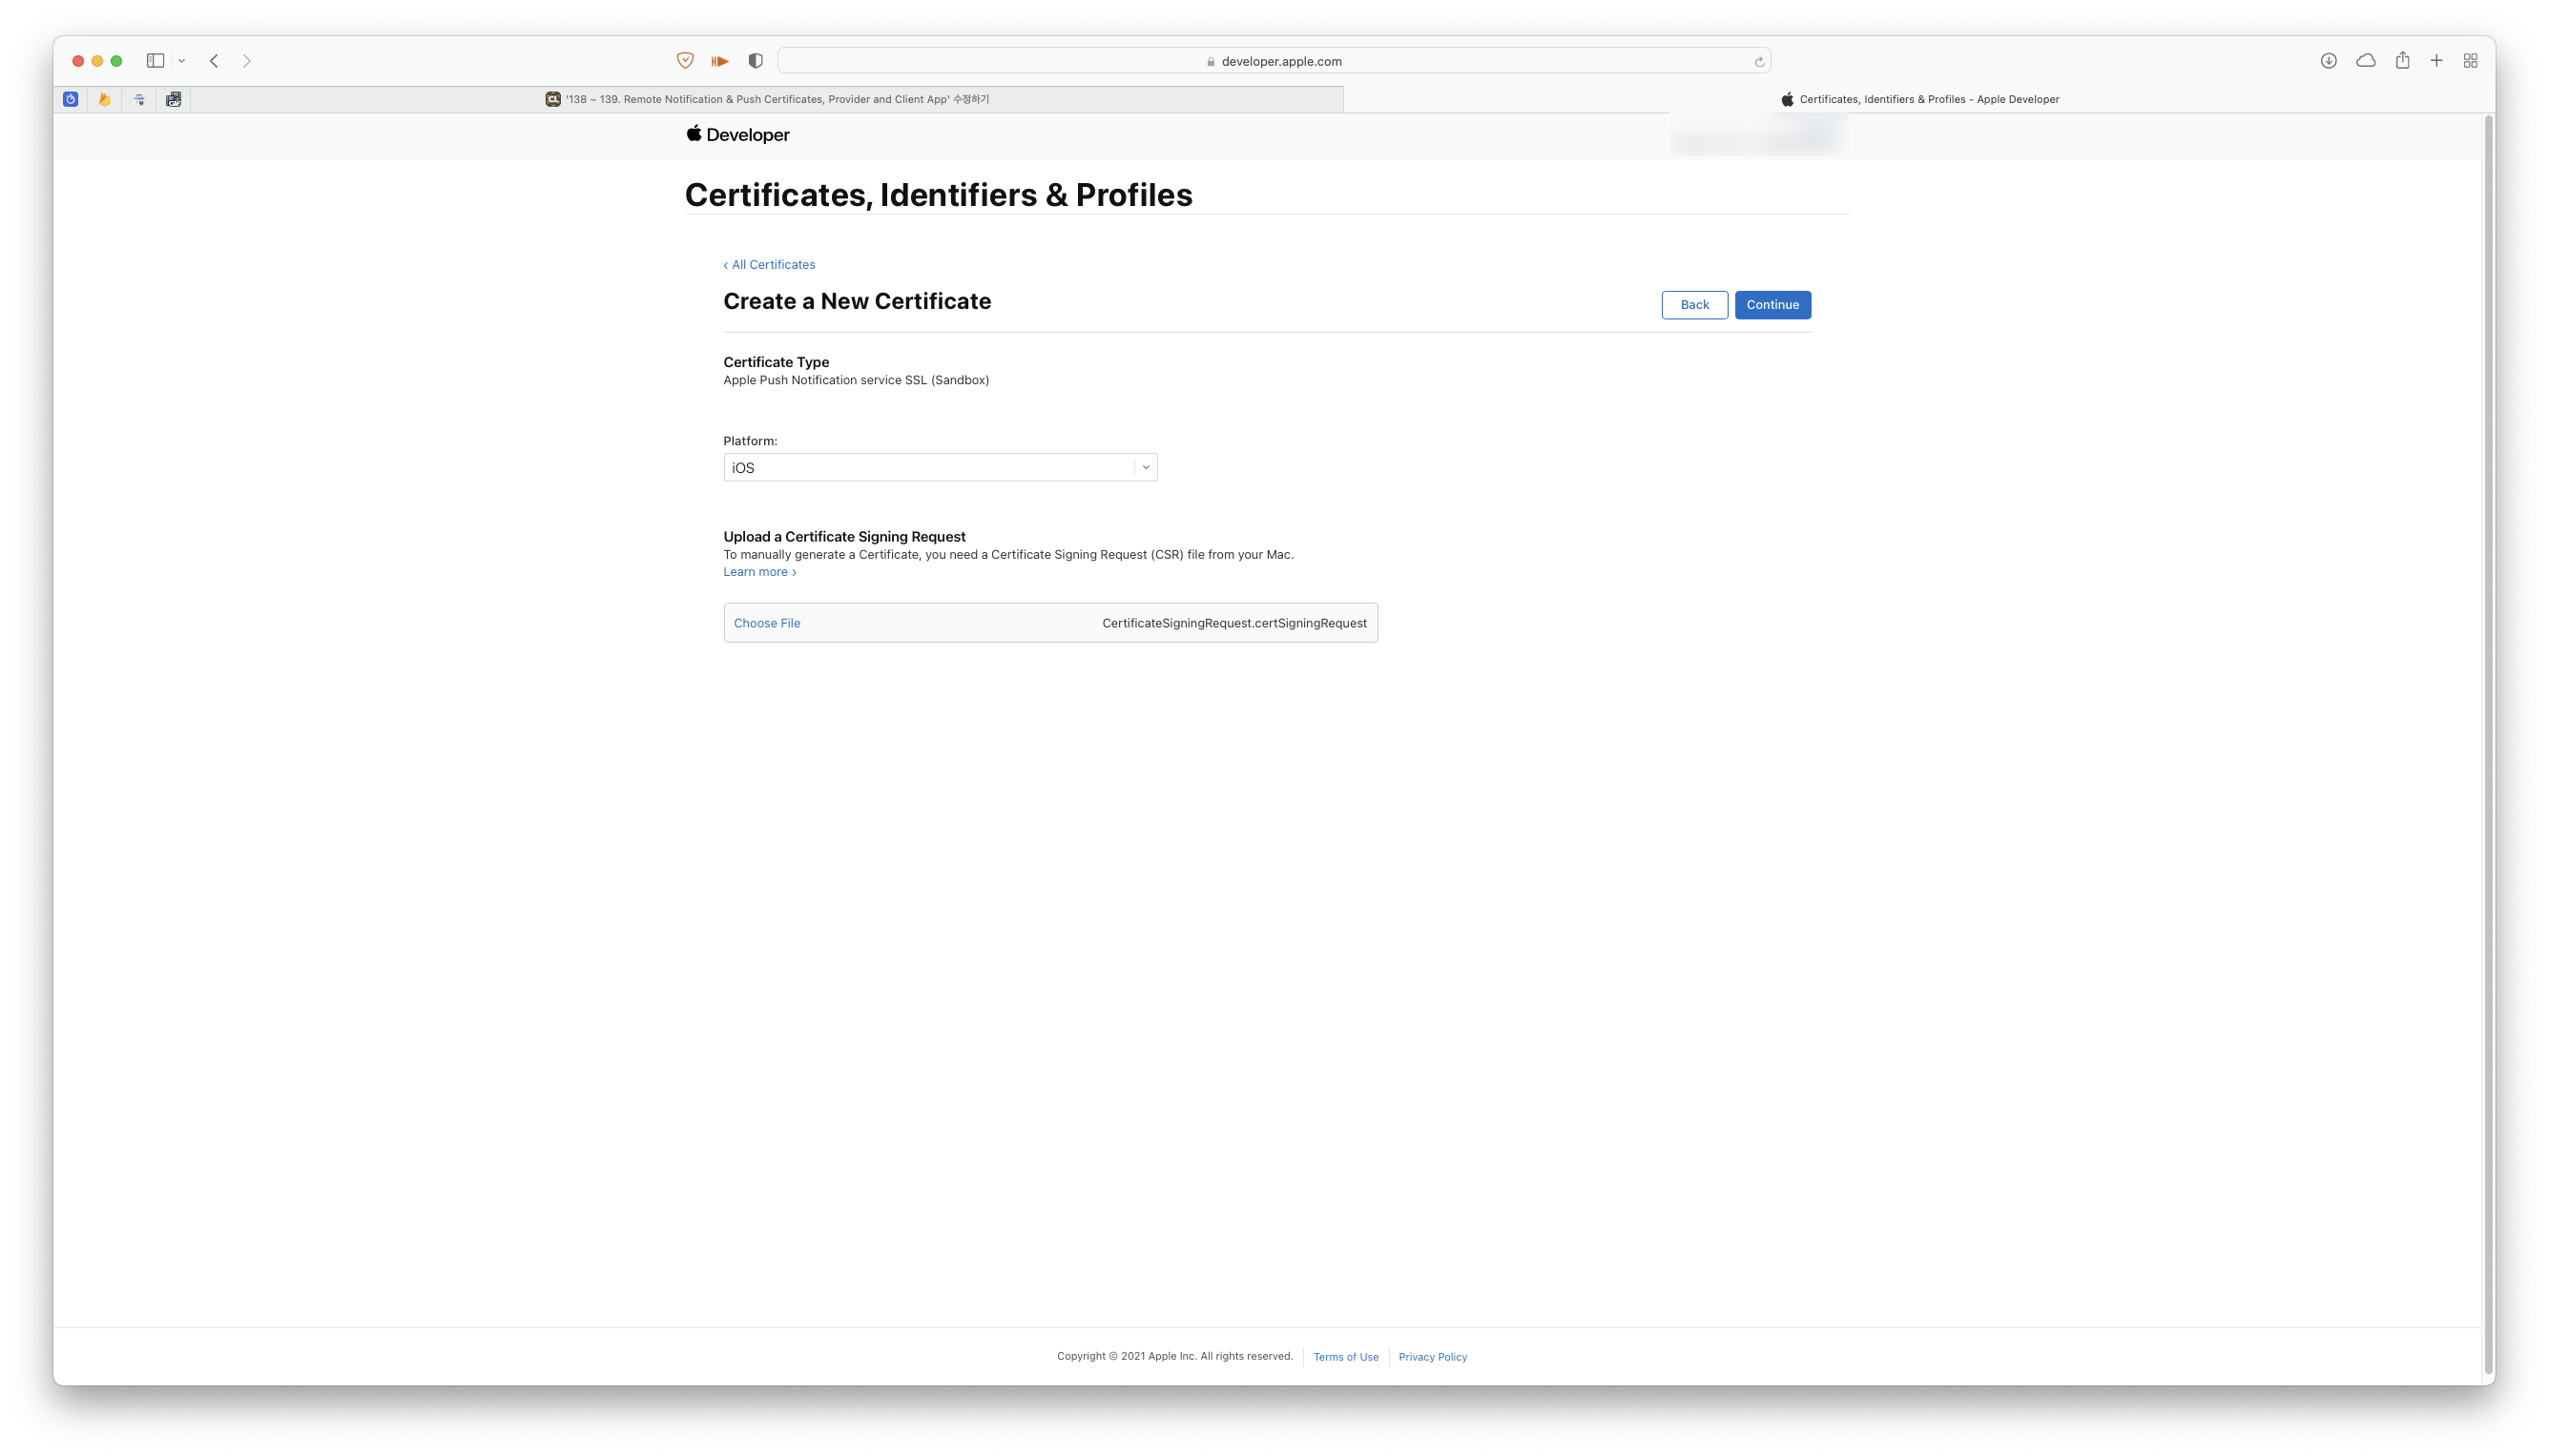Switch to '138 ~ 139. Remote Notification' tab
The height and width of the screenshot is (1456, 2549).
[x=767, y=99]
